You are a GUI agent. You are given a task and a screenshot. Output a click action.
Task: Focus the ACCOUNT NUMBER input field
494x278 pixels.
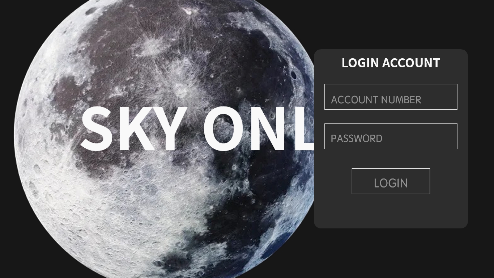coord(391,97)
